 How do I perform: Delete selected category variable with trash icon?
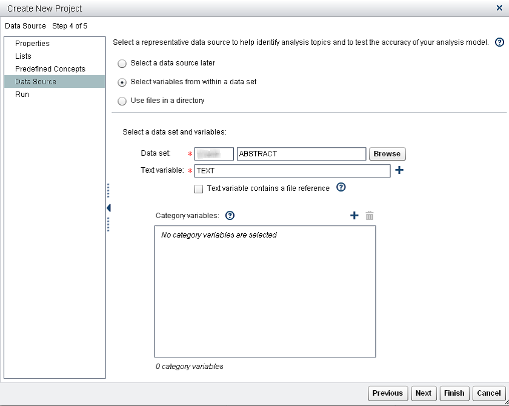tap(370, 216)
